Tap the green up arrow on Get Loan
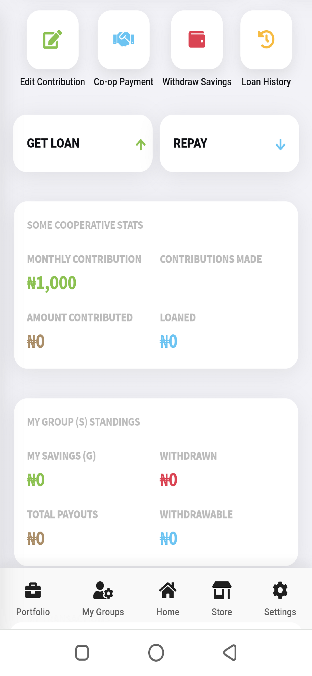This screenshot has height=676, width=312. click(141, 145)
